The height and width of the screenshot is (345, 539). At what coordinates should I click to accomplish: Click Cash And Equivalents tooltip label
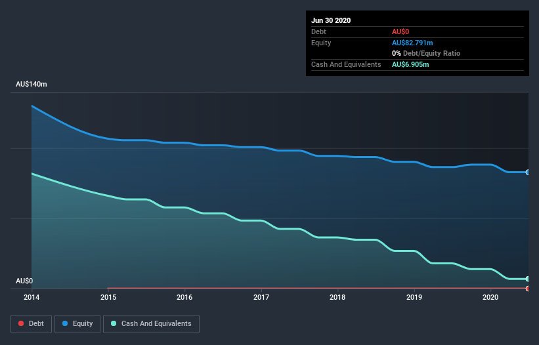346,64
